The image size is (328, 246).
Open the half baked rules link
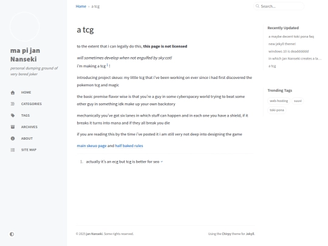click(129, 146)
